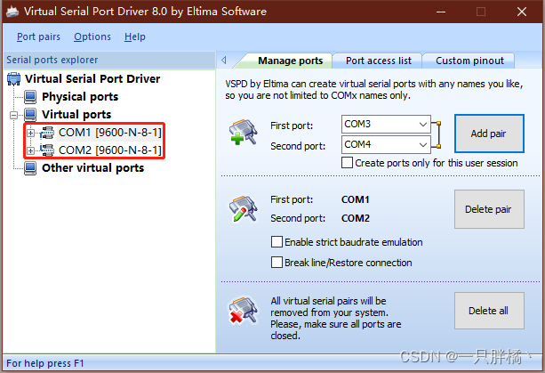This screenshot has height=373, width=545.
Task: Select COM2 [9600-N-8-1] tree row
Action: (x=110, y=150)
